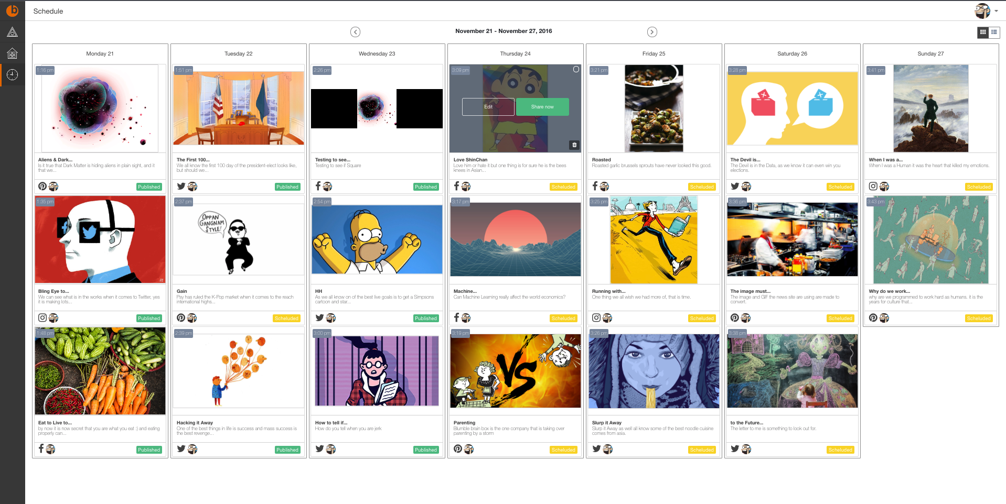Click the 'Thursday 24' column header
The image size is (1006, 504).
click(x=516, y=54)
